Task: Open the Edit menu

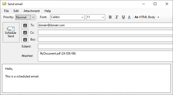Action: [16, 11]
